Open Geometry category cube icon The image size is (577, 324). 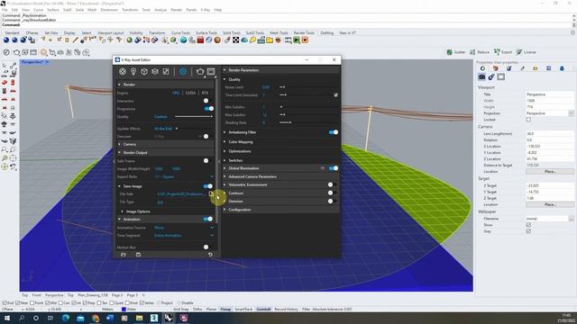click(144, 72)
